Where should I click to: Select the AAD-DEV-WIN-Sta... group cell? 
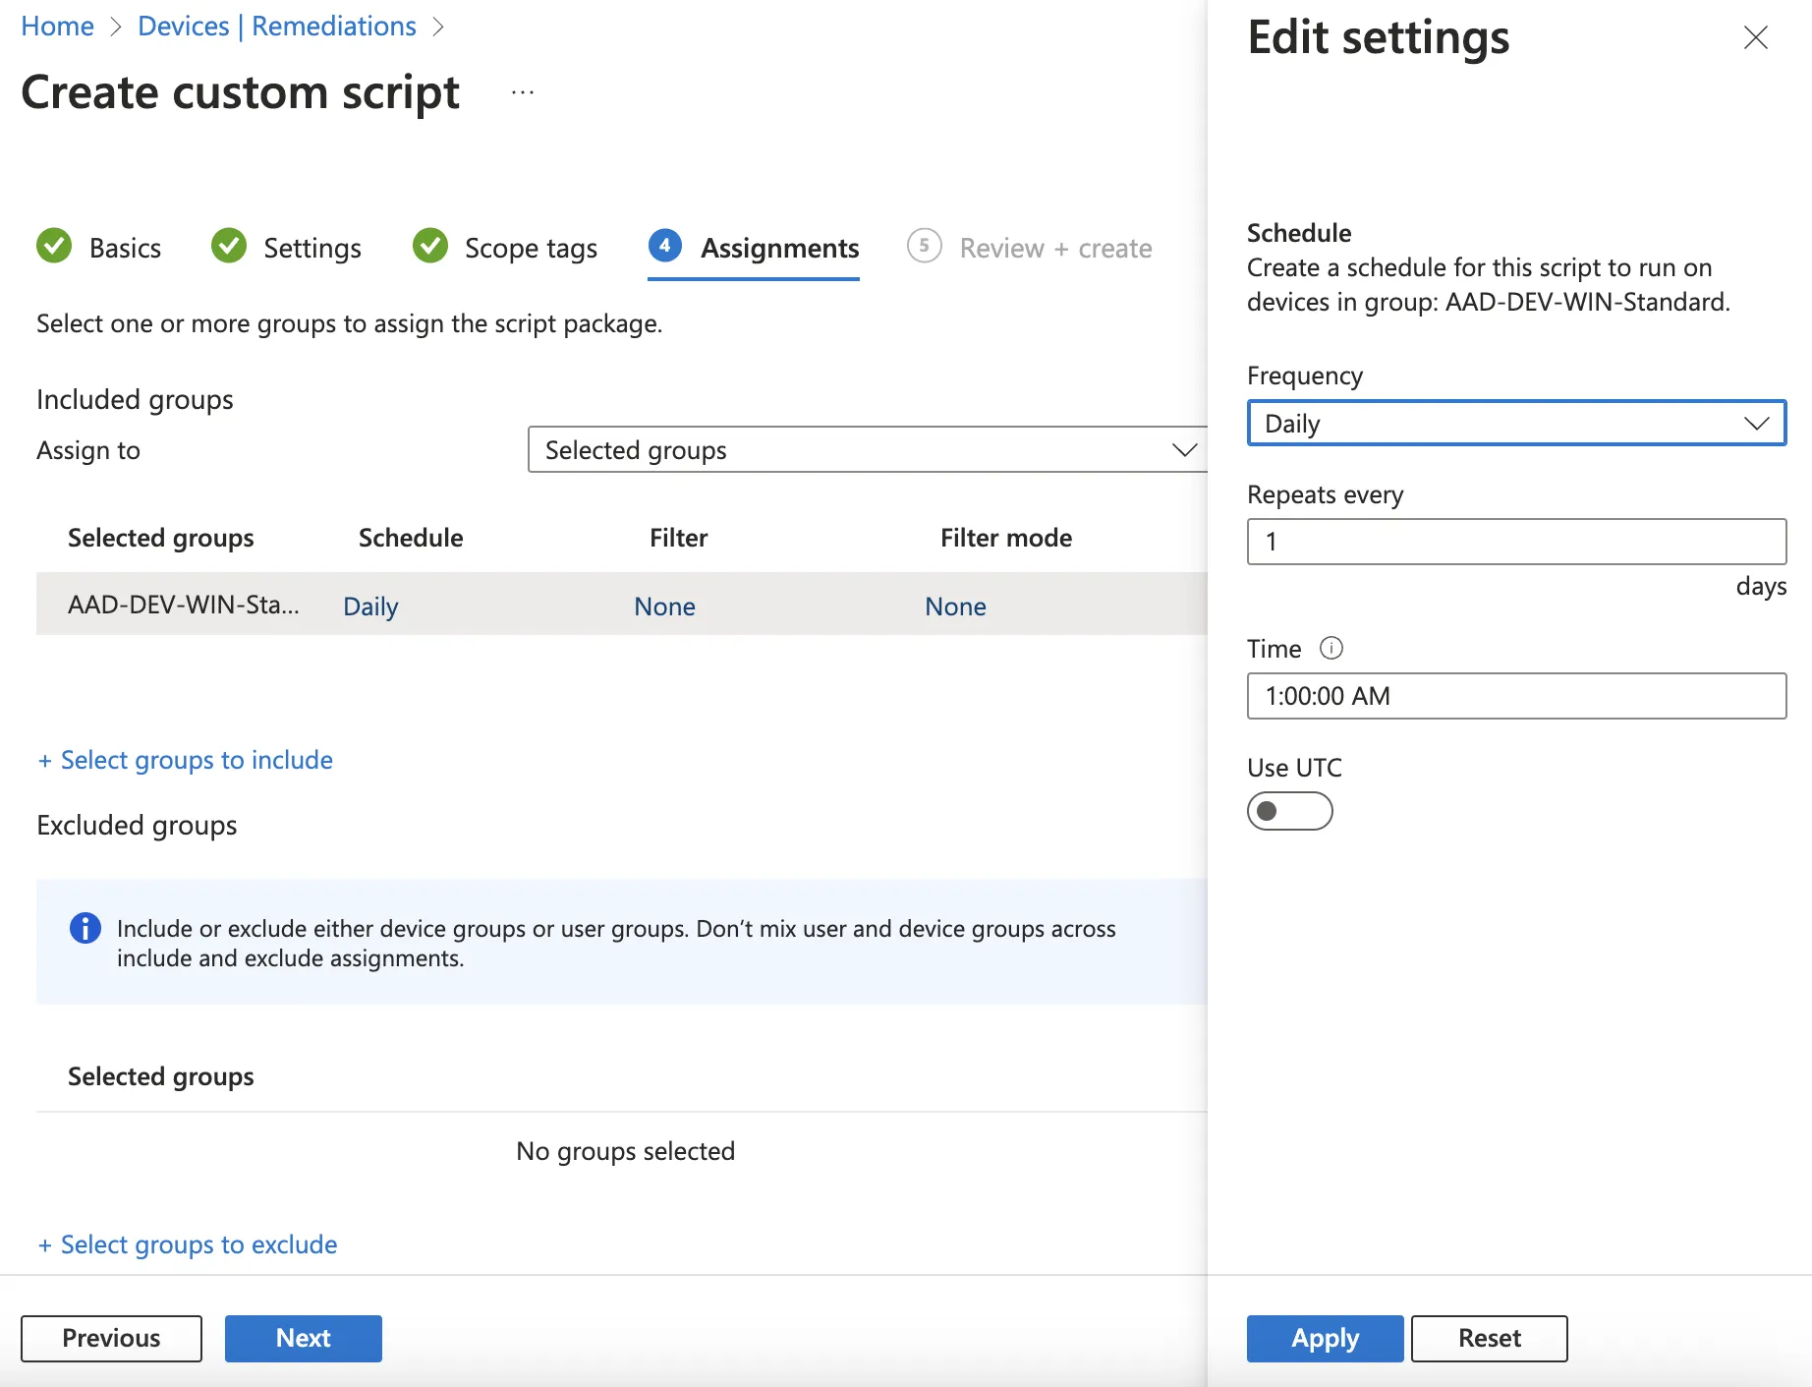click(183, 605)
